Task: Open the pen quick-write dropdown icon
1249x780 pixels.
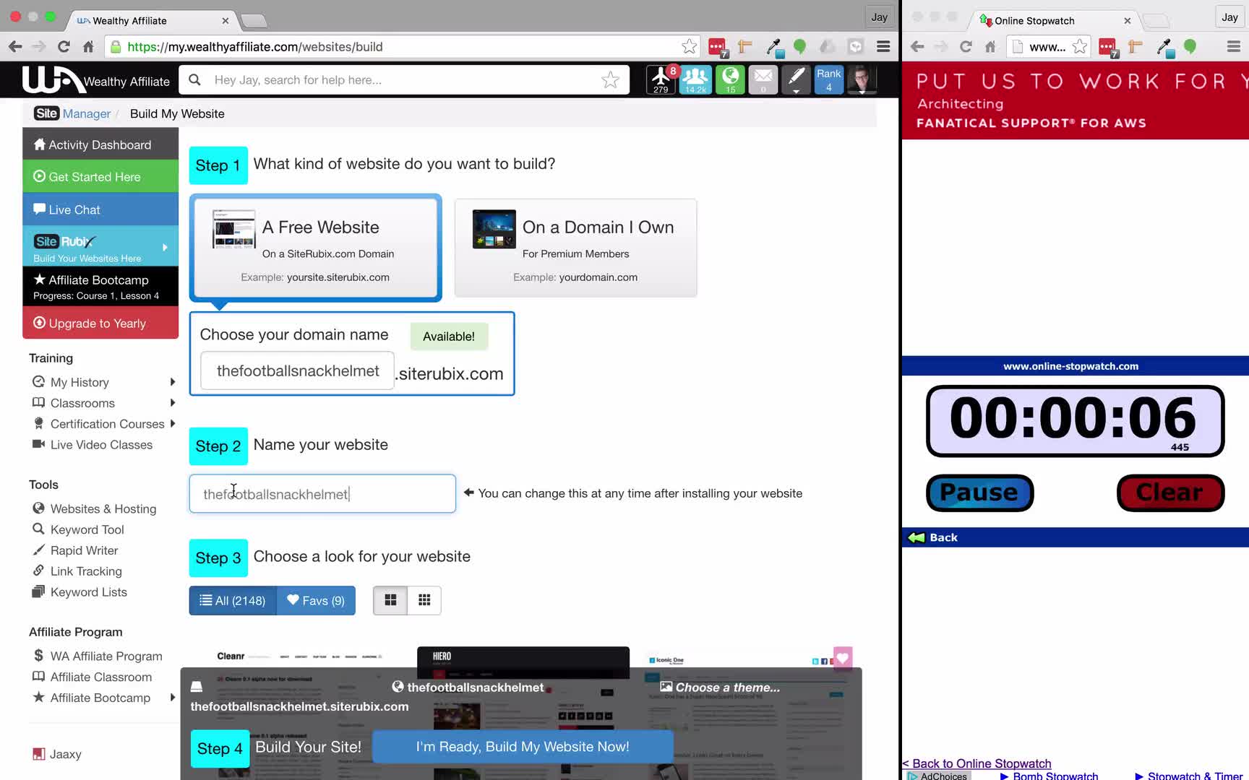Action: pos(796,79)
